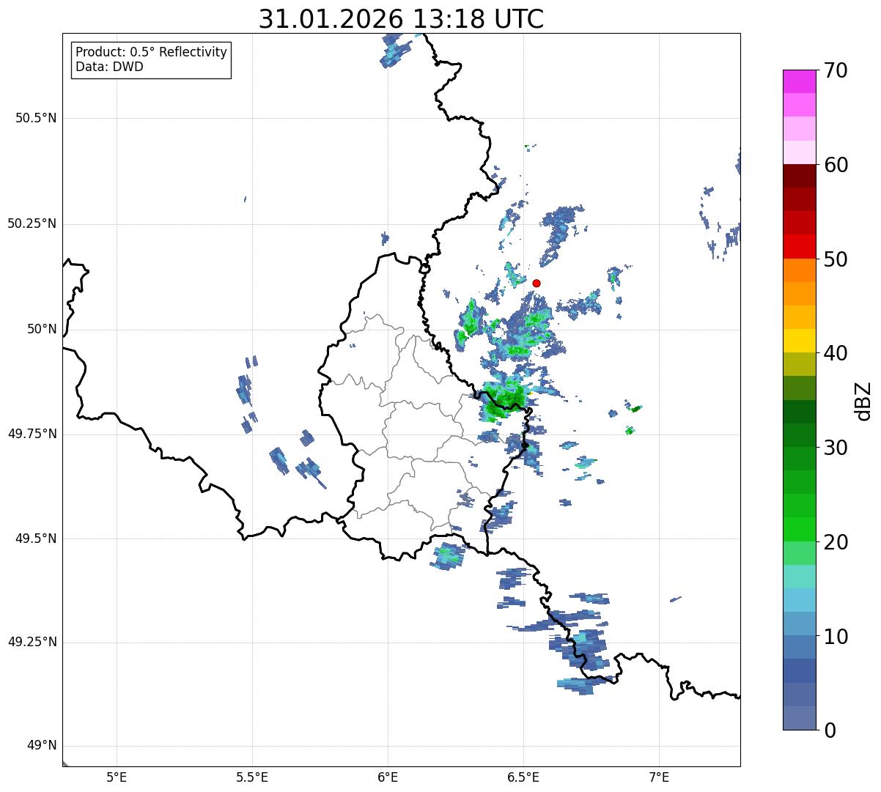The width and height of the screenshot is (881, 792).
Task: Click the 50.5°N latitude label
Action: click(x=36, y=118)
